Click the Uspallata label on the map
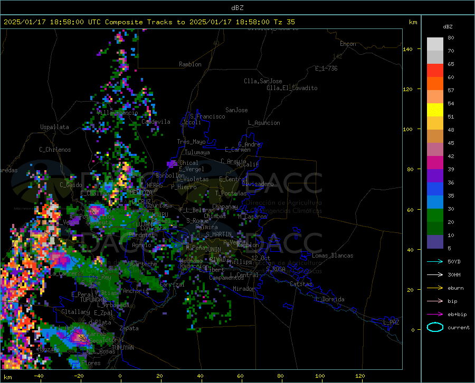 pyautogui.click(x=54, y=127)
